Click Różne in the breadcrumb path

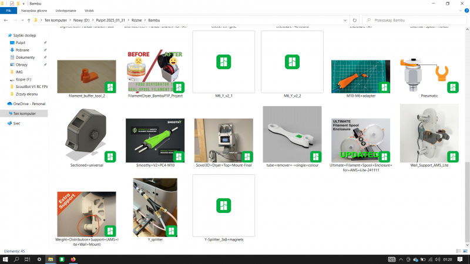[x=136, y=21]
